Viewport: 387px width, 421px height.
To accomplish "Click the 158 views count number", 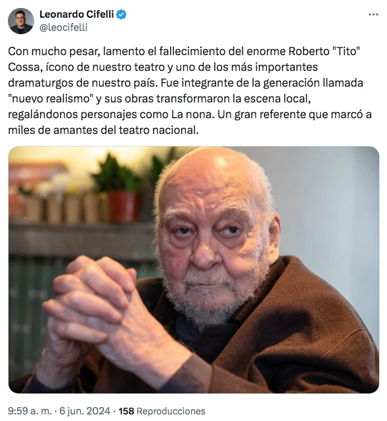I will pyautogui.click(x=126, y=411).
